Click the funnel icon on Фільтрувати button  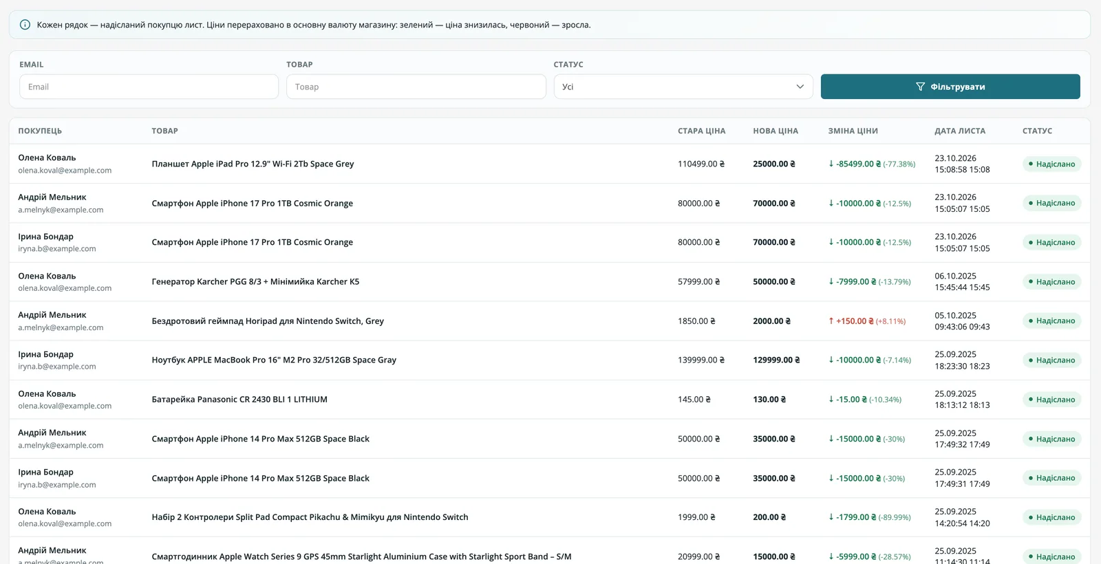[920, 87]
